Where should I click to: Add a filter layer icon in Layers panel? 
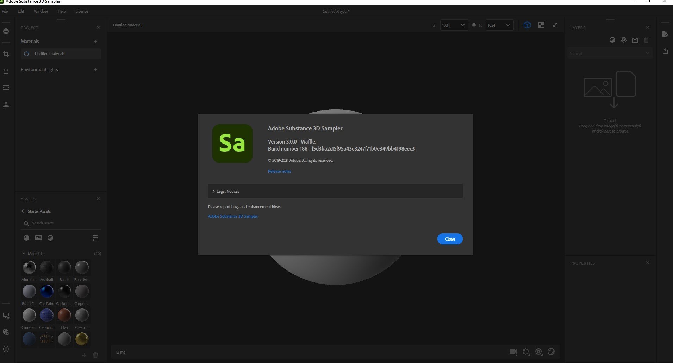[612, 40]
